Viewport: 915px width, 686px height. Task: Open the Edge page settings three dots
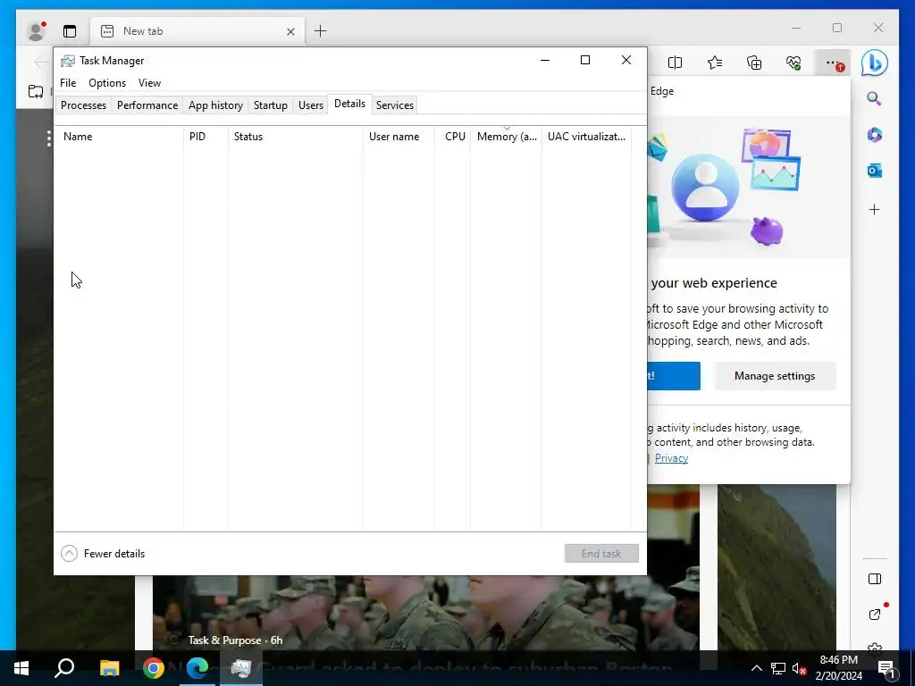click(x=48, y=138)
